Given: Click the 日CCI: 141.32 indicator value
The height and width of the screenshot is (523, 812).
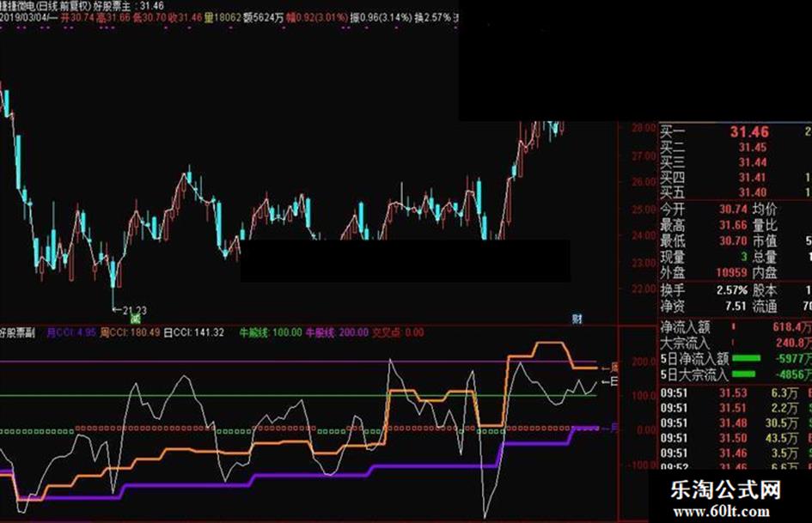Looking at the screenshot, I should pos(193,332).
